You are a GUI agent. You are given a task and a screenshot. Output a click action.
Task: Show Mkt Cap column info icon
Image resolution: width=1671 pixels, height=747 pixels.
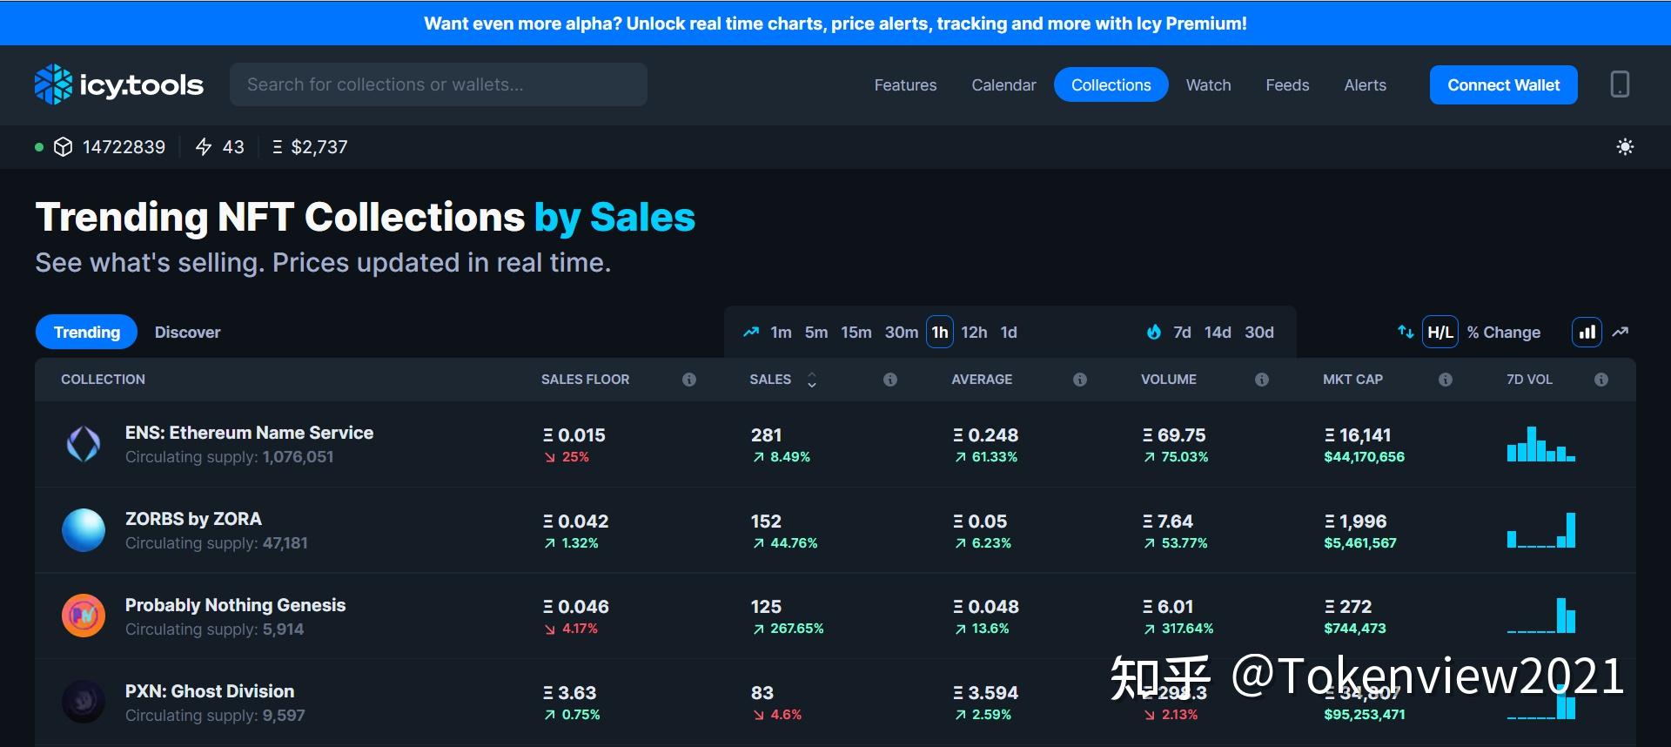(1446, 380)
